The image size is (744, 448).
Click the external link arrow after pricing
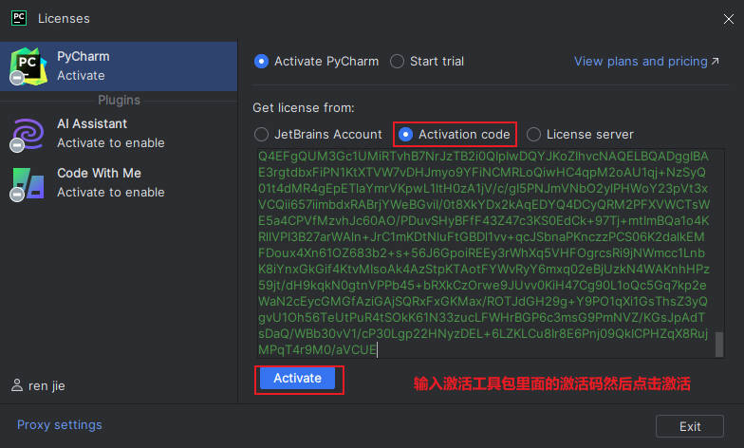[716, 62]
